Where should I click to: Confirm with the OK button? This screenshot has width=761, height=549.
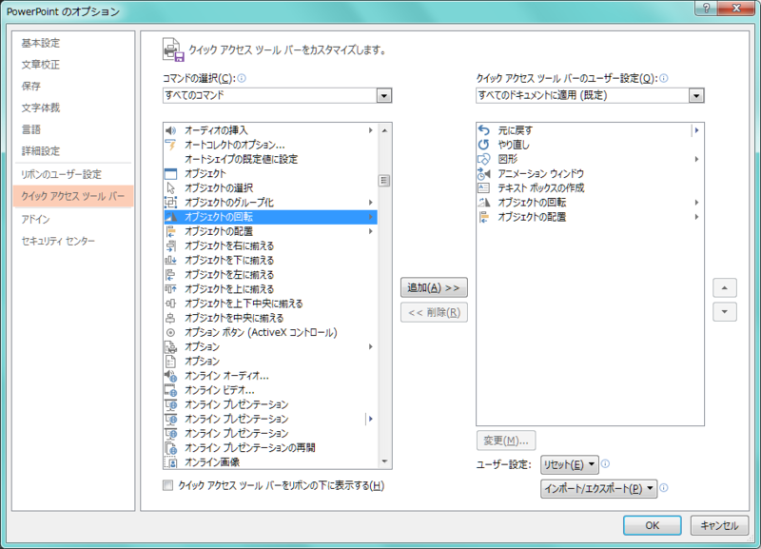652,525
